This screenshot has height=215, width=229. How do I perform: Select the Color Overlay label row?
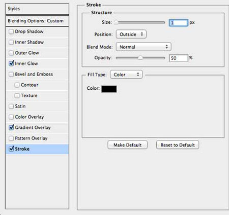37,117
